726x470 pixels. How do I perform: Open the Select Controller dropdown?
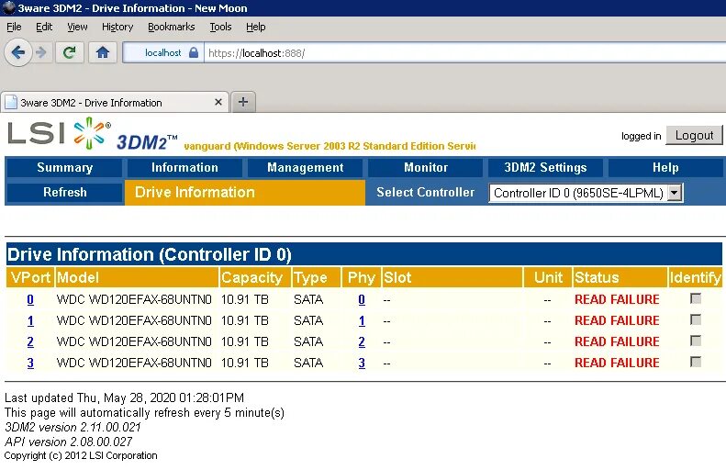click(586, 193)
